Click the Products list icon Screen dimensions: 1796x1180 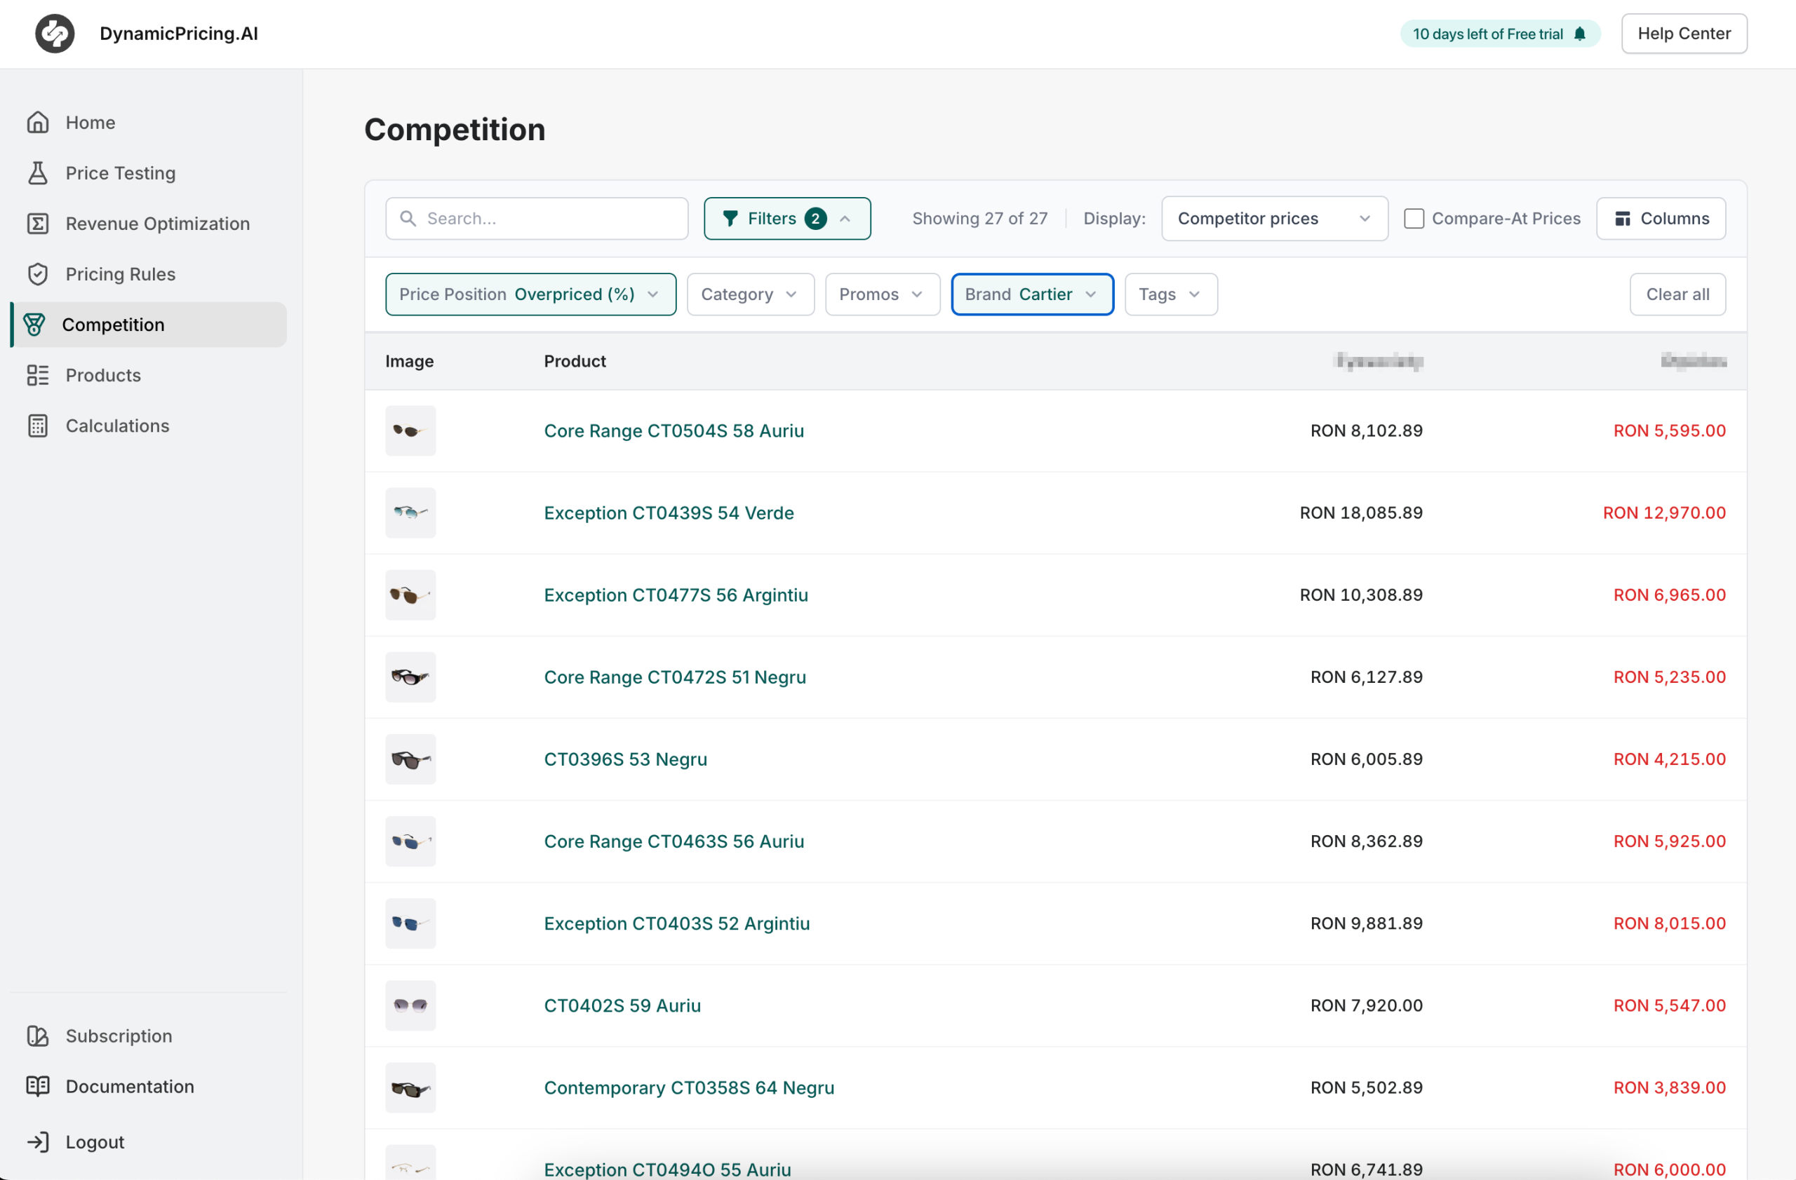(39, 374)
